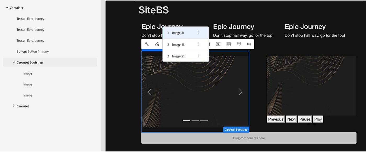Click the Group icon in component toolbar
366x152 pixels.
coord(218,44)
